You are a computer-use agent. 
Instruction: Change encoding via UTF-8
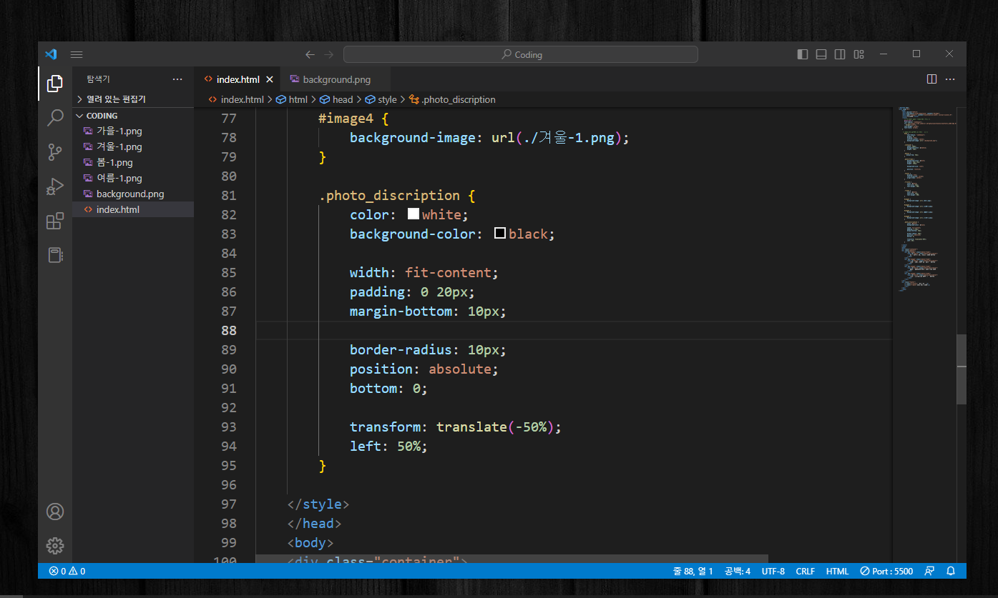(773, 571)
